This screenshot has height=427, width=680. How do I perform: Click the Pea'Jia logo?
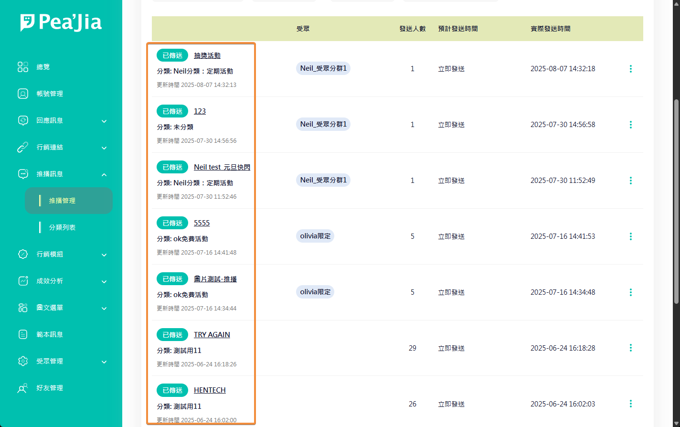pos(61,22)
